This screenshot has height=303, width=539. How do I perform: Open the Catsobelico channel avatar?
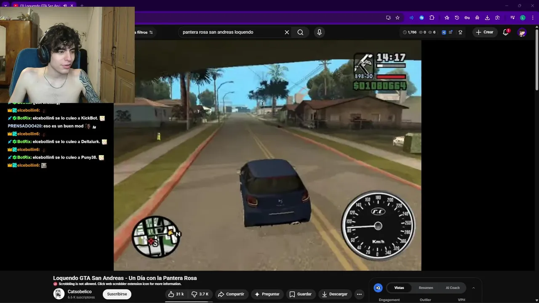coord(59,294)
